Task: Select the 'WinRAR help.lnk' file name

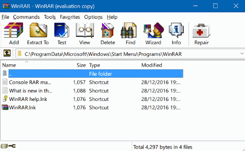Action: click(28, 99)
